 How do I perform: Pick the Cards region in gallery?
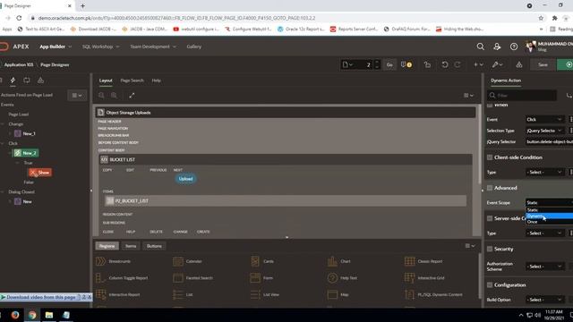(262, 261)
